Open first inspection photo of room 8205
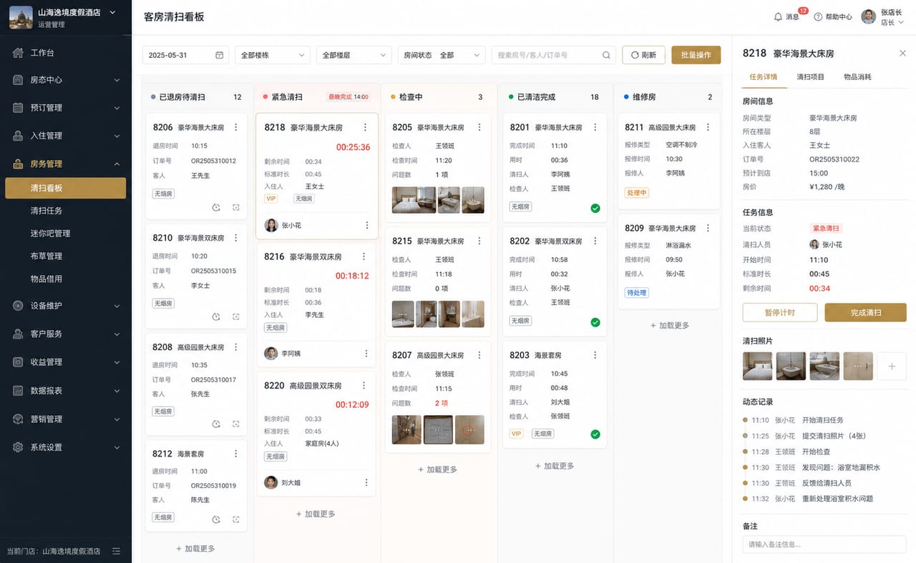This screenshot has width=916, height=563. click(x=414, y=200)
